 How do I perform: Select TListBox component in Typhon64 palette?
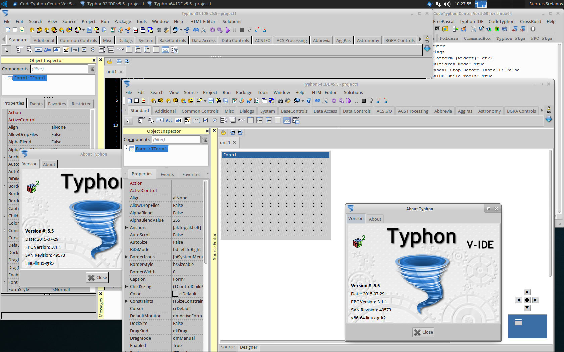point(224,120)
